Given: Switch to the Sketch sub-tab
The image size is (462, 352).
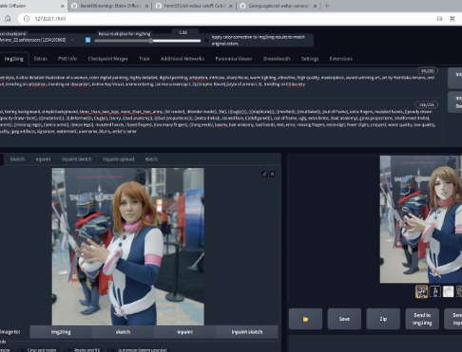Looking at the screenshot, I should [17, 159].
